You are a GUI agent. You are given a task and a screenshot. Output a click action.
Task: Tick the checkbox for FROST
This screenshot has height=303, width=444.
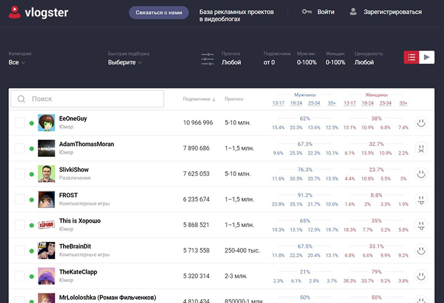[x=20, y=200]
